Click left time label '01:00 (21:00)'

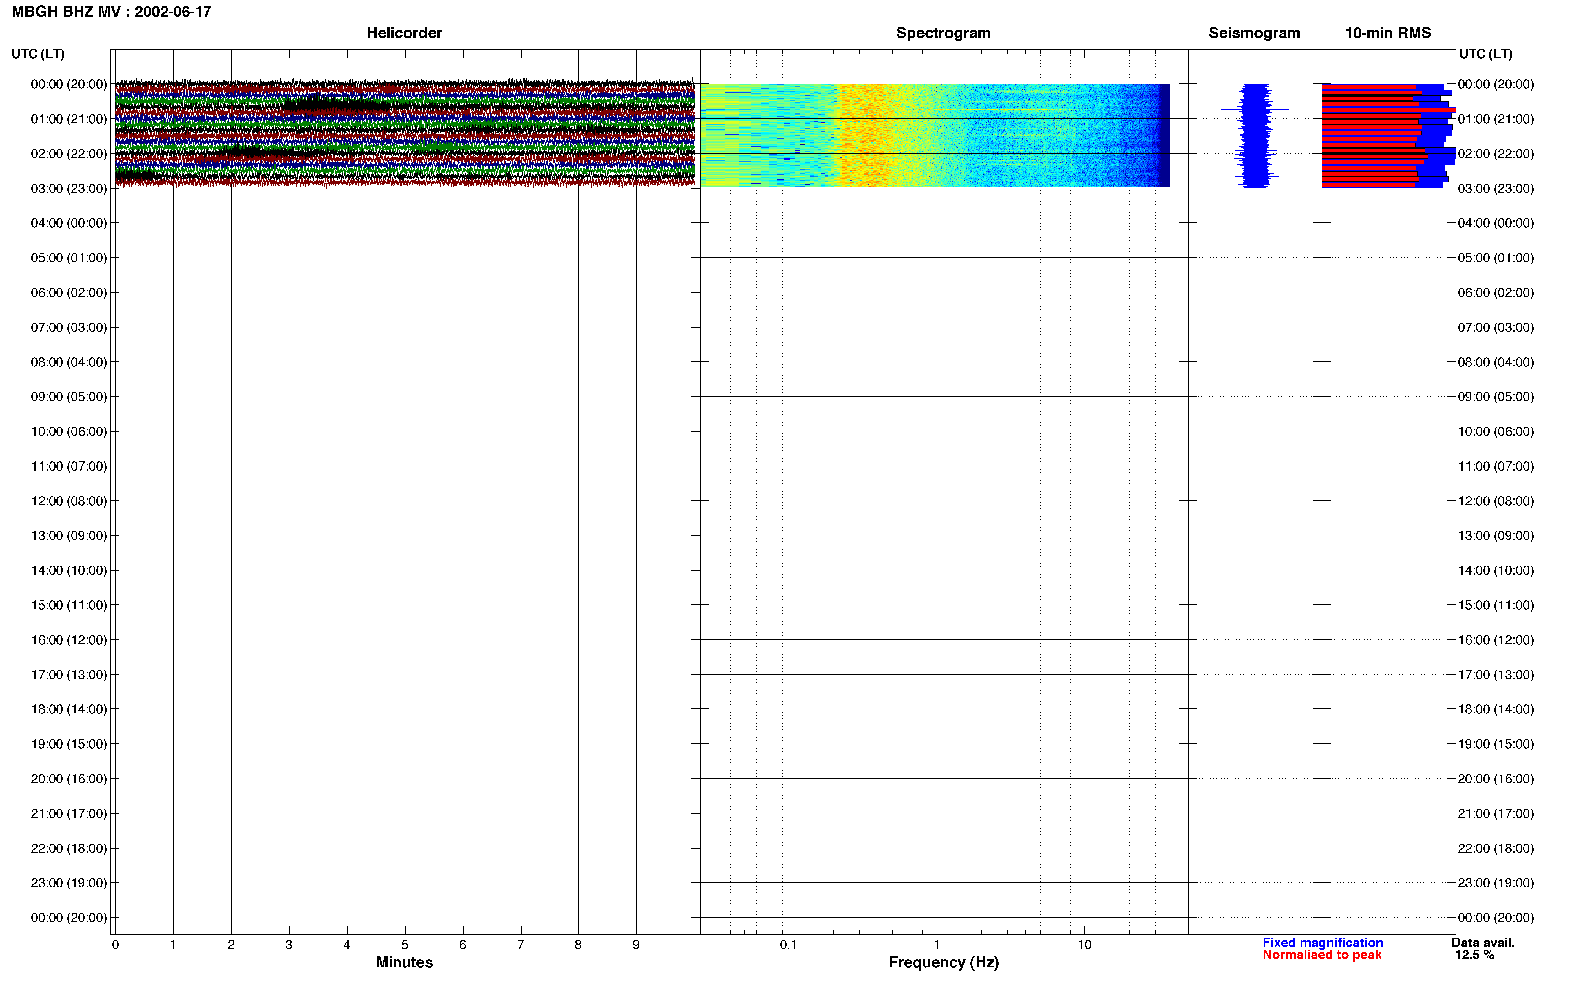pos(69,119)
